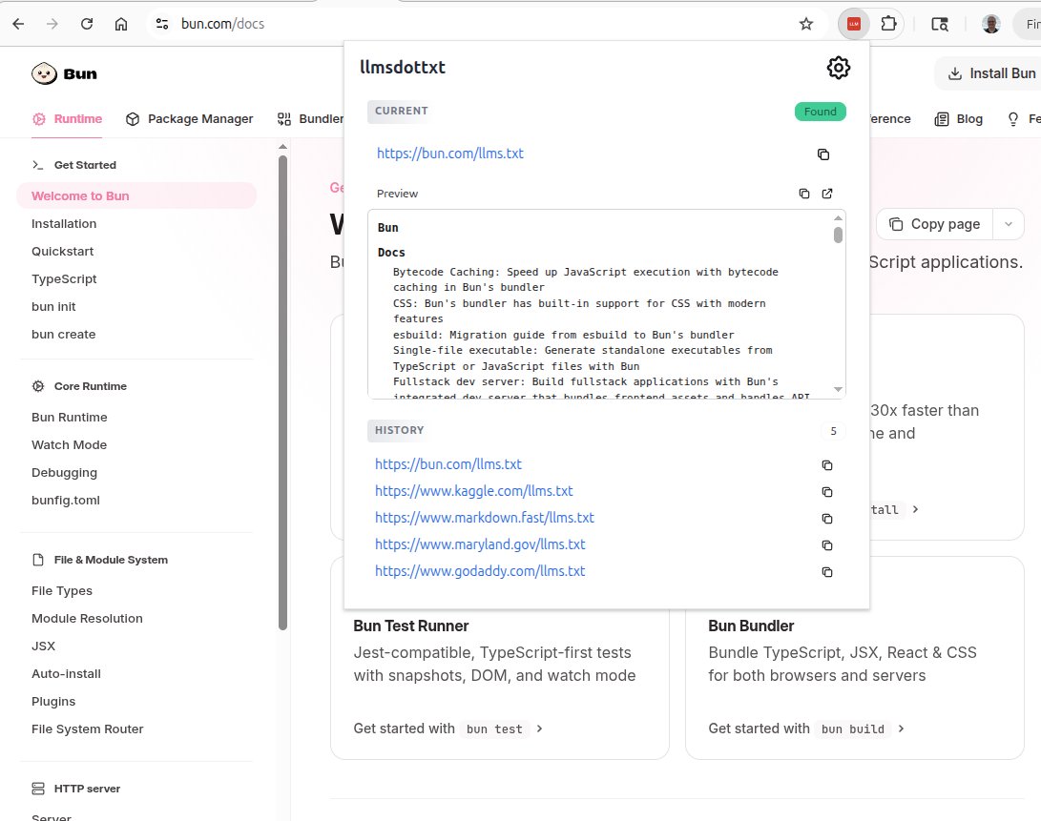Open preview in new tab icon
Screen dimensions: 1041x821
point(827,194)
